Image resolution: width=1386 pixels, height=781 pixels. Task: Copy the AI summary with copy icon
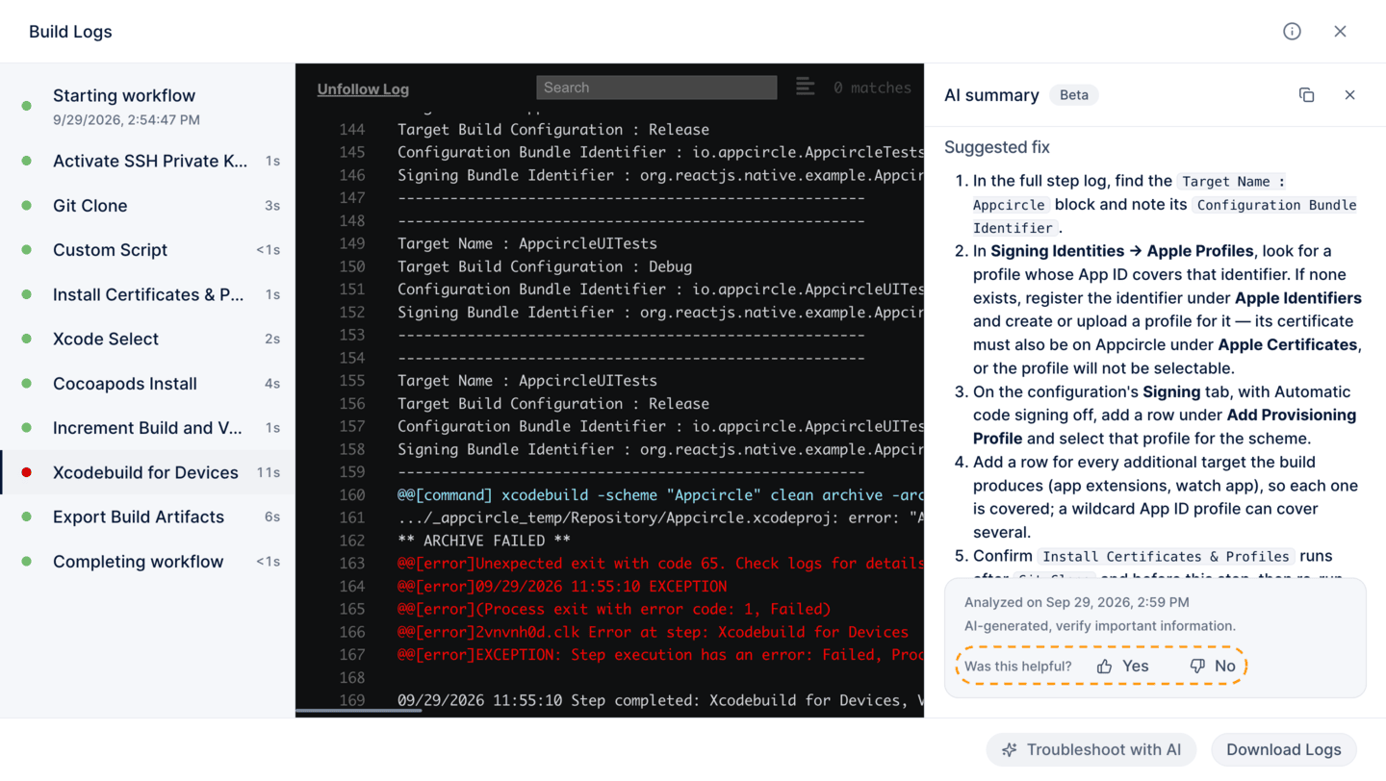(x=1306, y=94)
